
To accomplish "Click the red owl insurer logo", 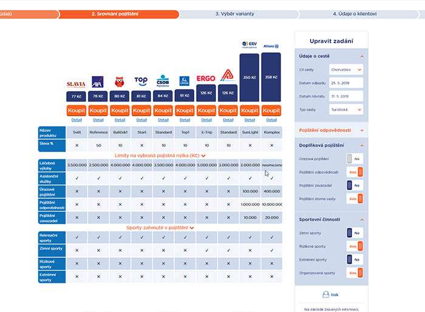I will click(x=120, y=82).
